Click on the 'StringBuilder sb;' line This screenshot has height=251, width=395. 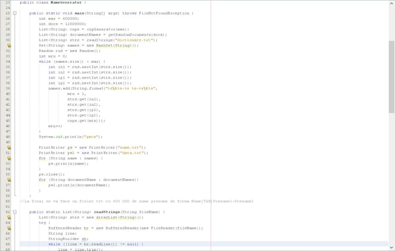coord(69,239)
